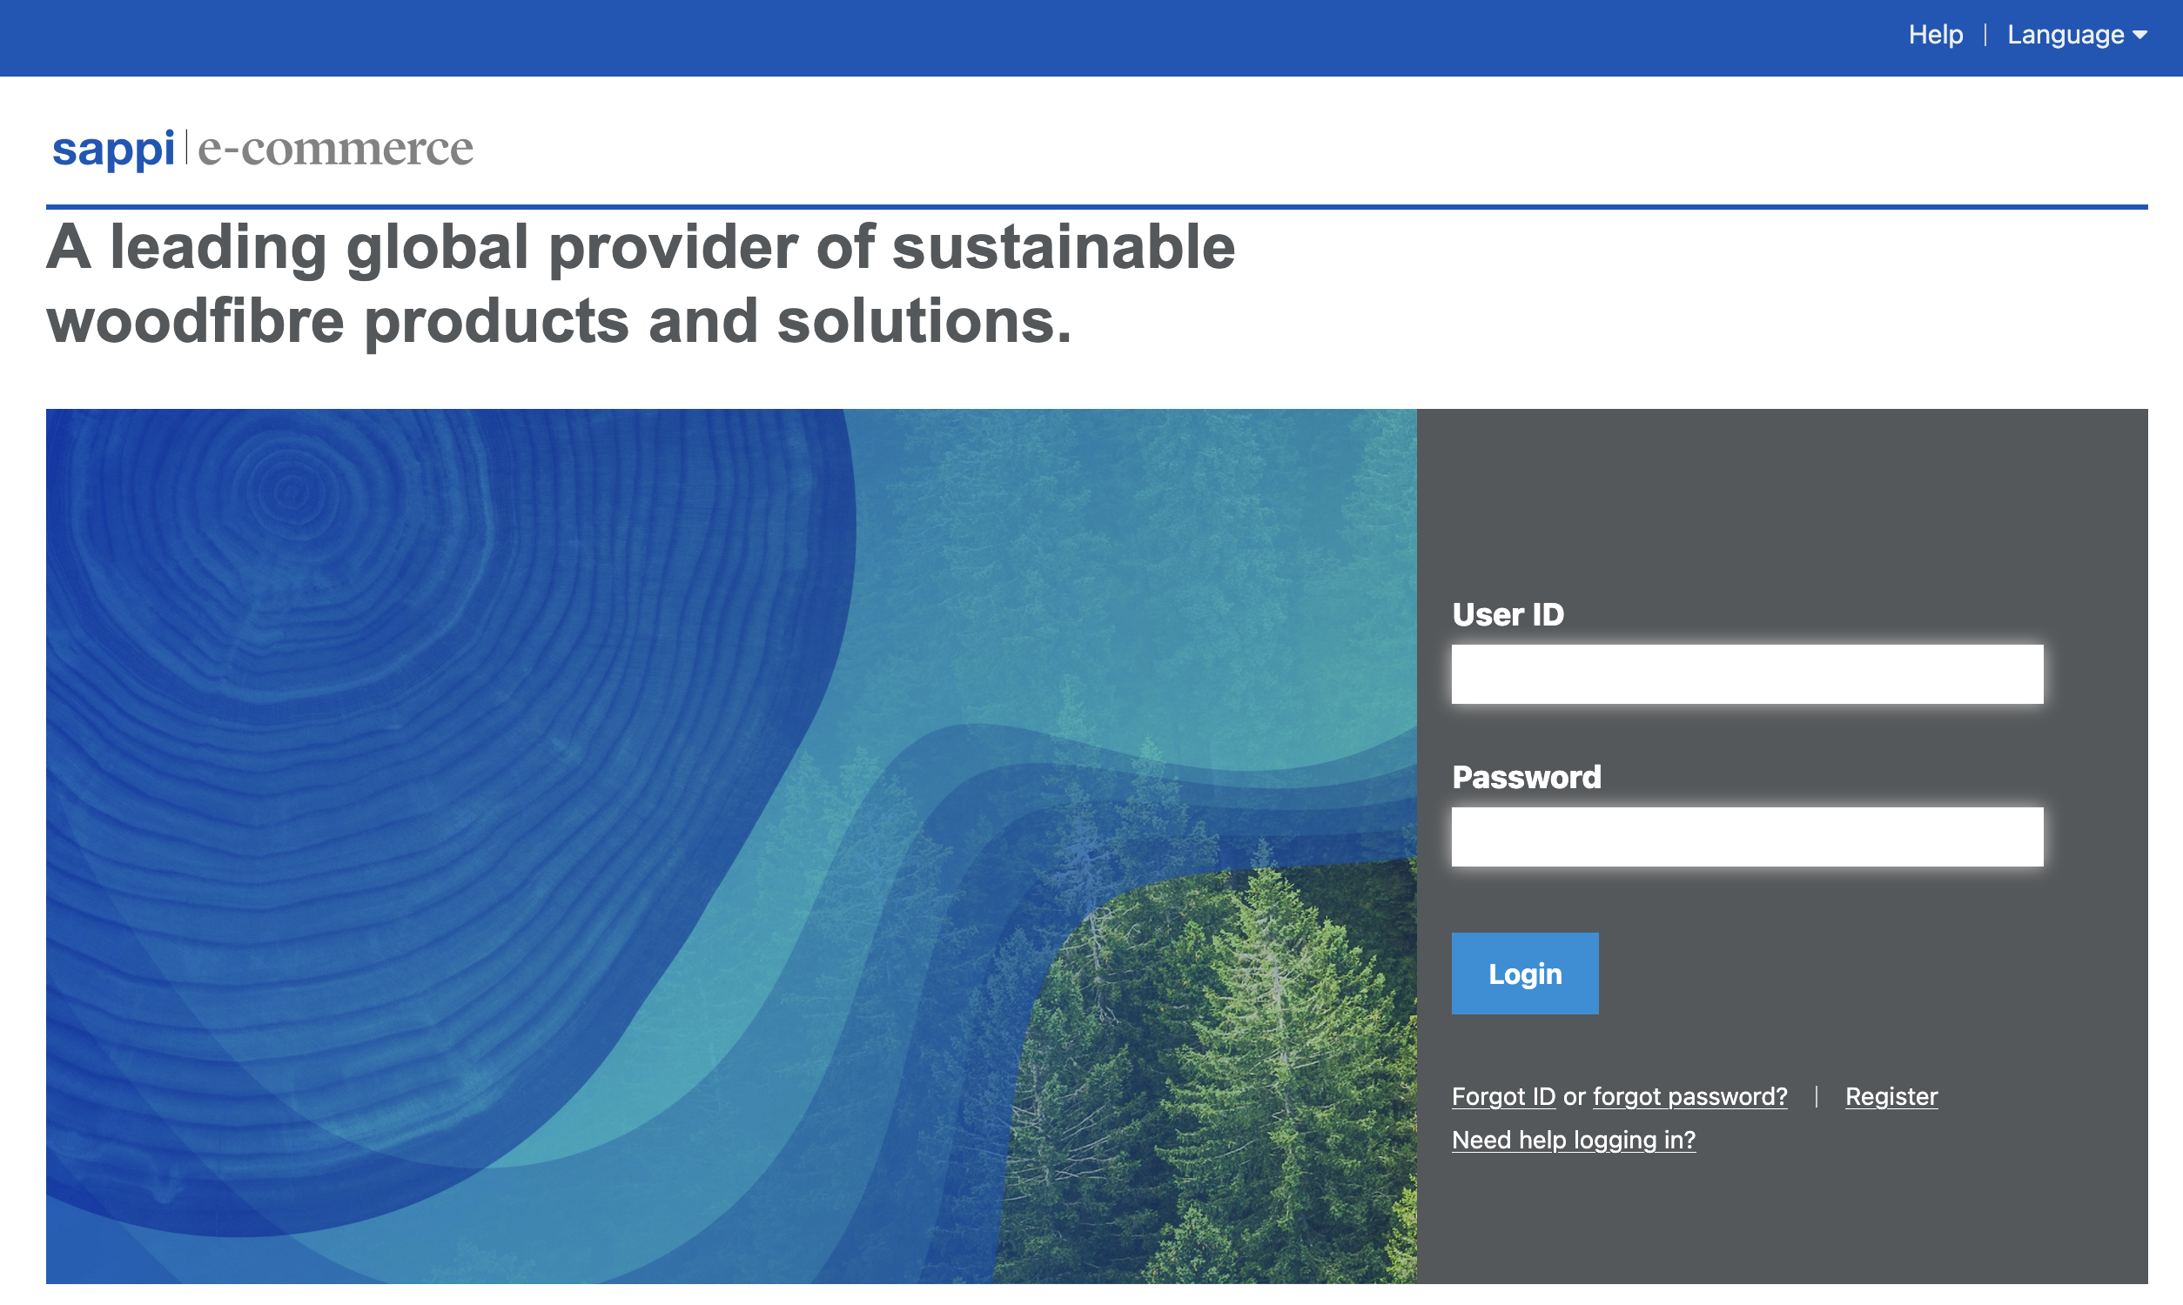2183x1305 pixels.
Task: Go to the Register link
Action: pos(1891,1096)
